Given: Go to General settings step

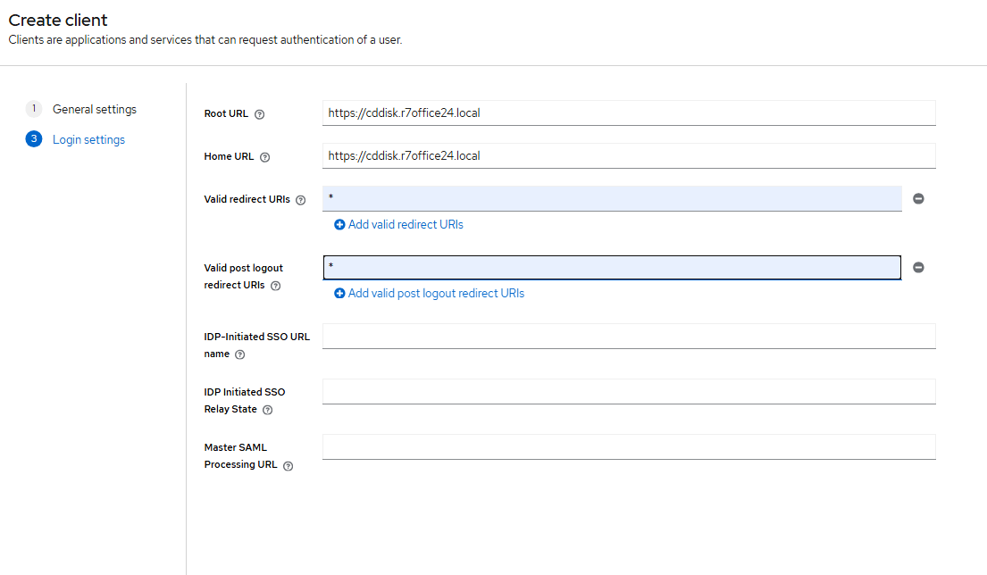Looking at the screenshot, I should pos(94,109).
